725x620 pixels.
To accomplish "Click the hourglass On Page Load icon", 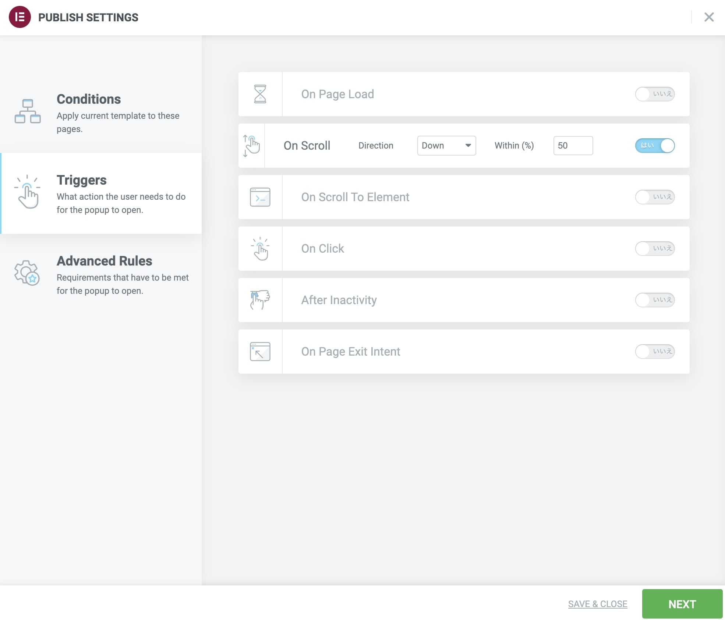I will (260, 94).
